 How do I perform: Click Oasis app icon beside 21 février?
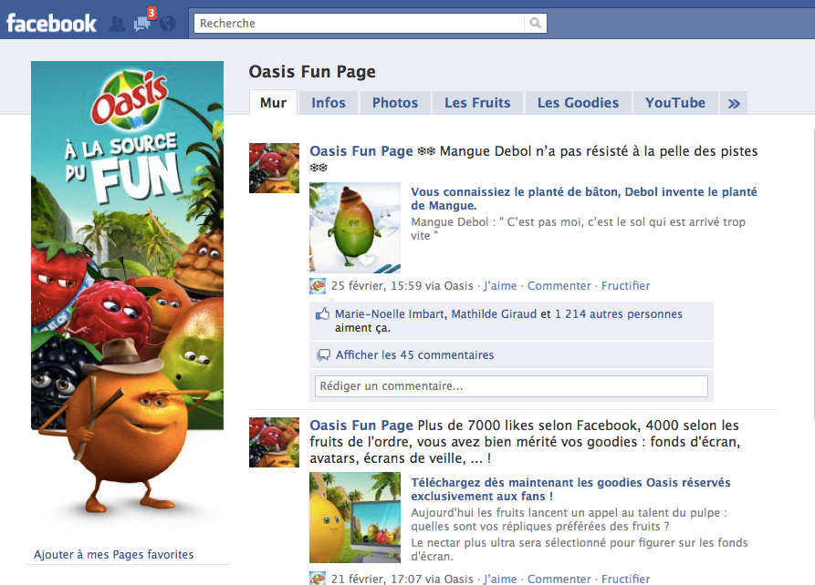pyautogui.click(x=318, y=579)
